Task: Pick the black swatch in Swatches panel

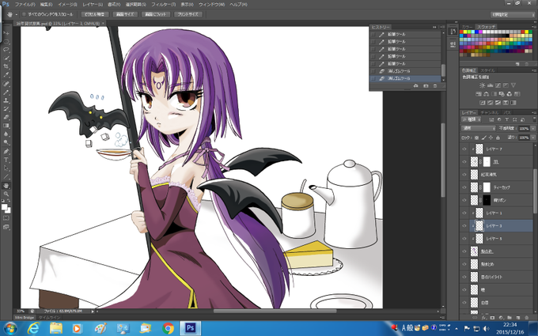Action: (x=507, y=36)
